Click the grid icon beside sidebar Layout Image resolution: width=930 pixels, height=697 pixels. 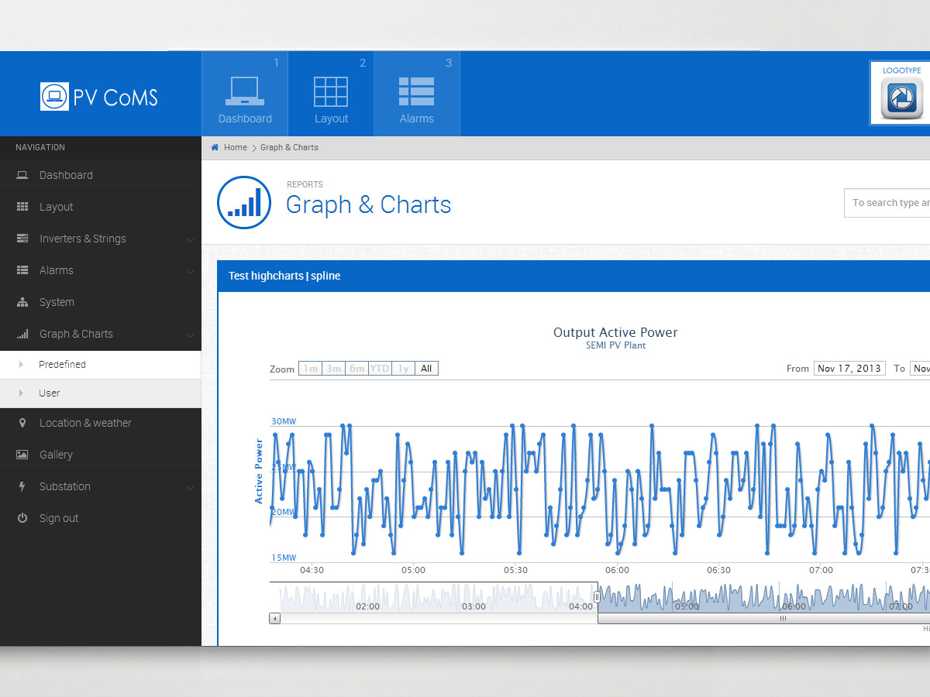click(22, 207)
